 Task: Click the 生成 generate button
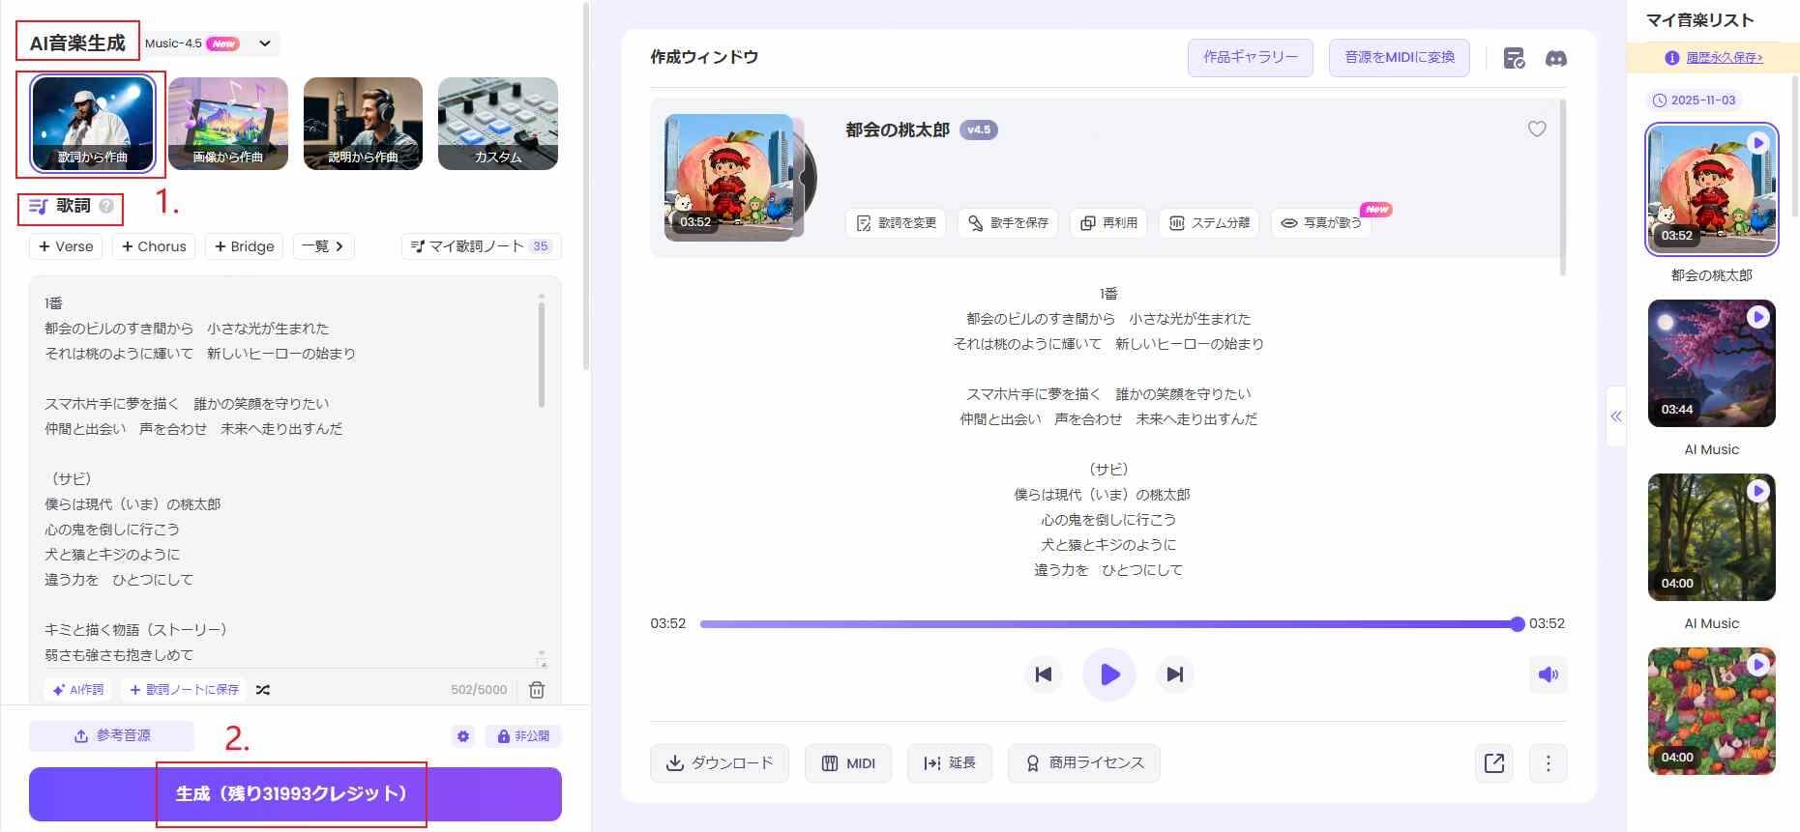coord(295,793)
